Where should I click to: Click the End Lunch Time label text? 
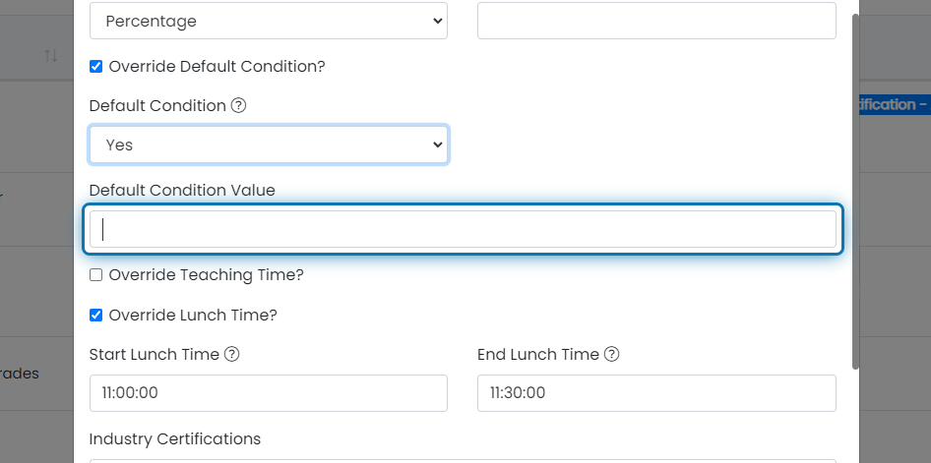pyautogui.click(x=537, y=355)
